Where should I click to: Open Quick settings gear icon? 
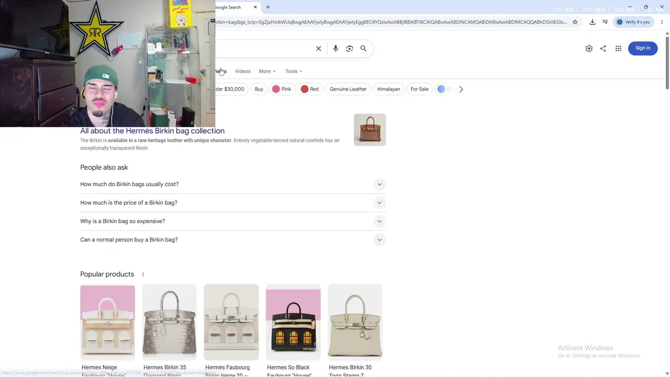589,48
